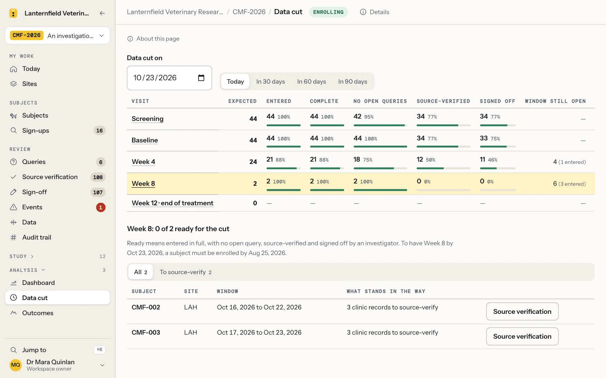Switch to the To source-verify tab
The image size is (606, 378).
tap(186, 272)
